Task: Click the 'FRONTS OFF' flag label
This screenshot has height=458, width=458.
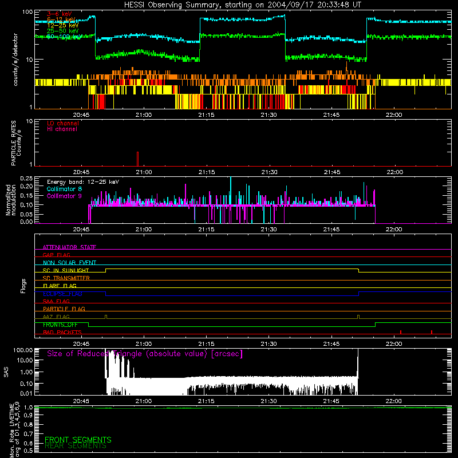Action: point(60,325)
